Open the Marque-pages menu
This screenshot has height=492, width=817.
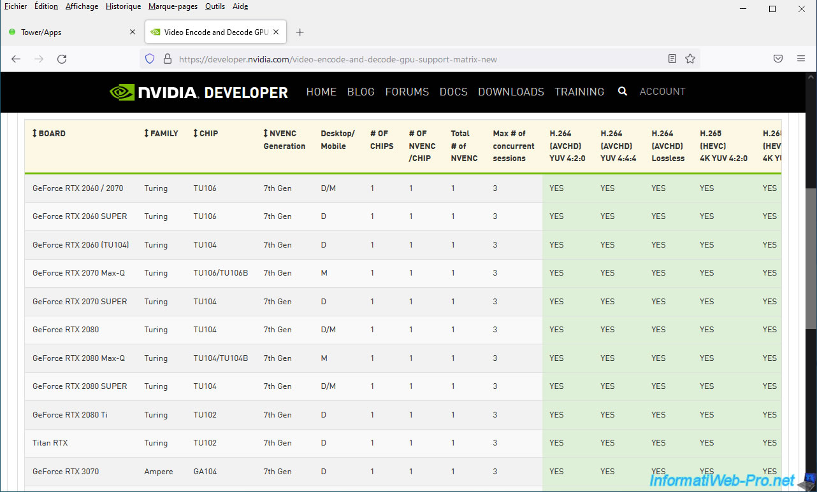click(173, 6)
